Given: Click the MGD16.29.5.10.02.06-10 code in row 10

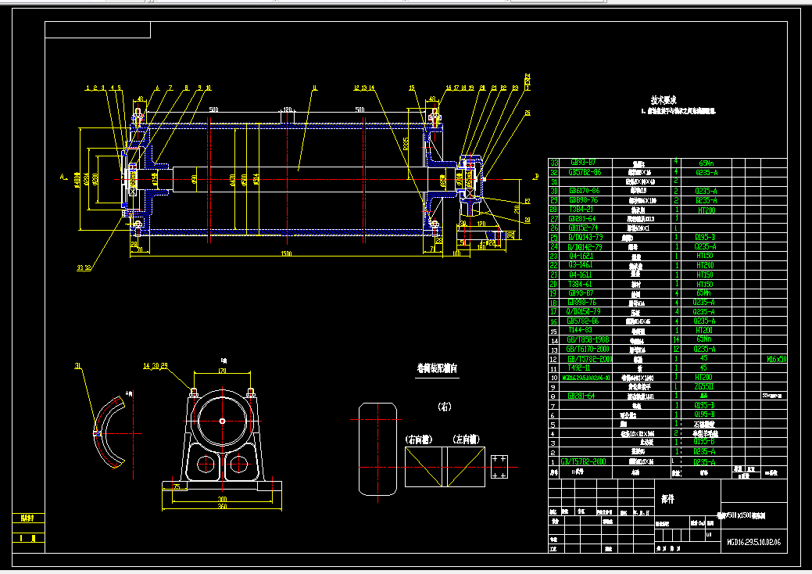Looking at the screenshot, I should pyautogui.click(x=586, y=378).
